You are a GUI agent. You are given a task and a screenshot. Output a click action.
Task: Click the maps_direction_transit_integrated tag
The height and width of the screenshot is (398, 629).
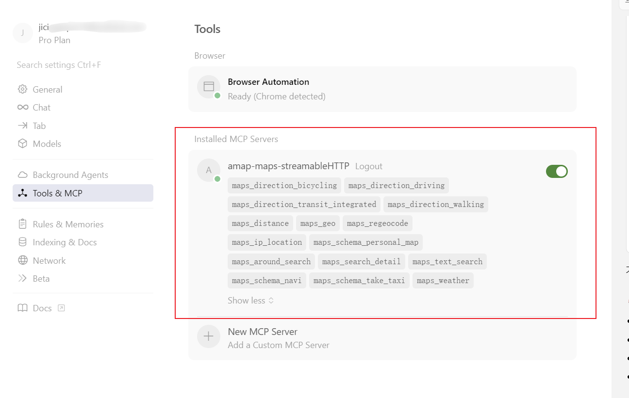pos(304,204)
